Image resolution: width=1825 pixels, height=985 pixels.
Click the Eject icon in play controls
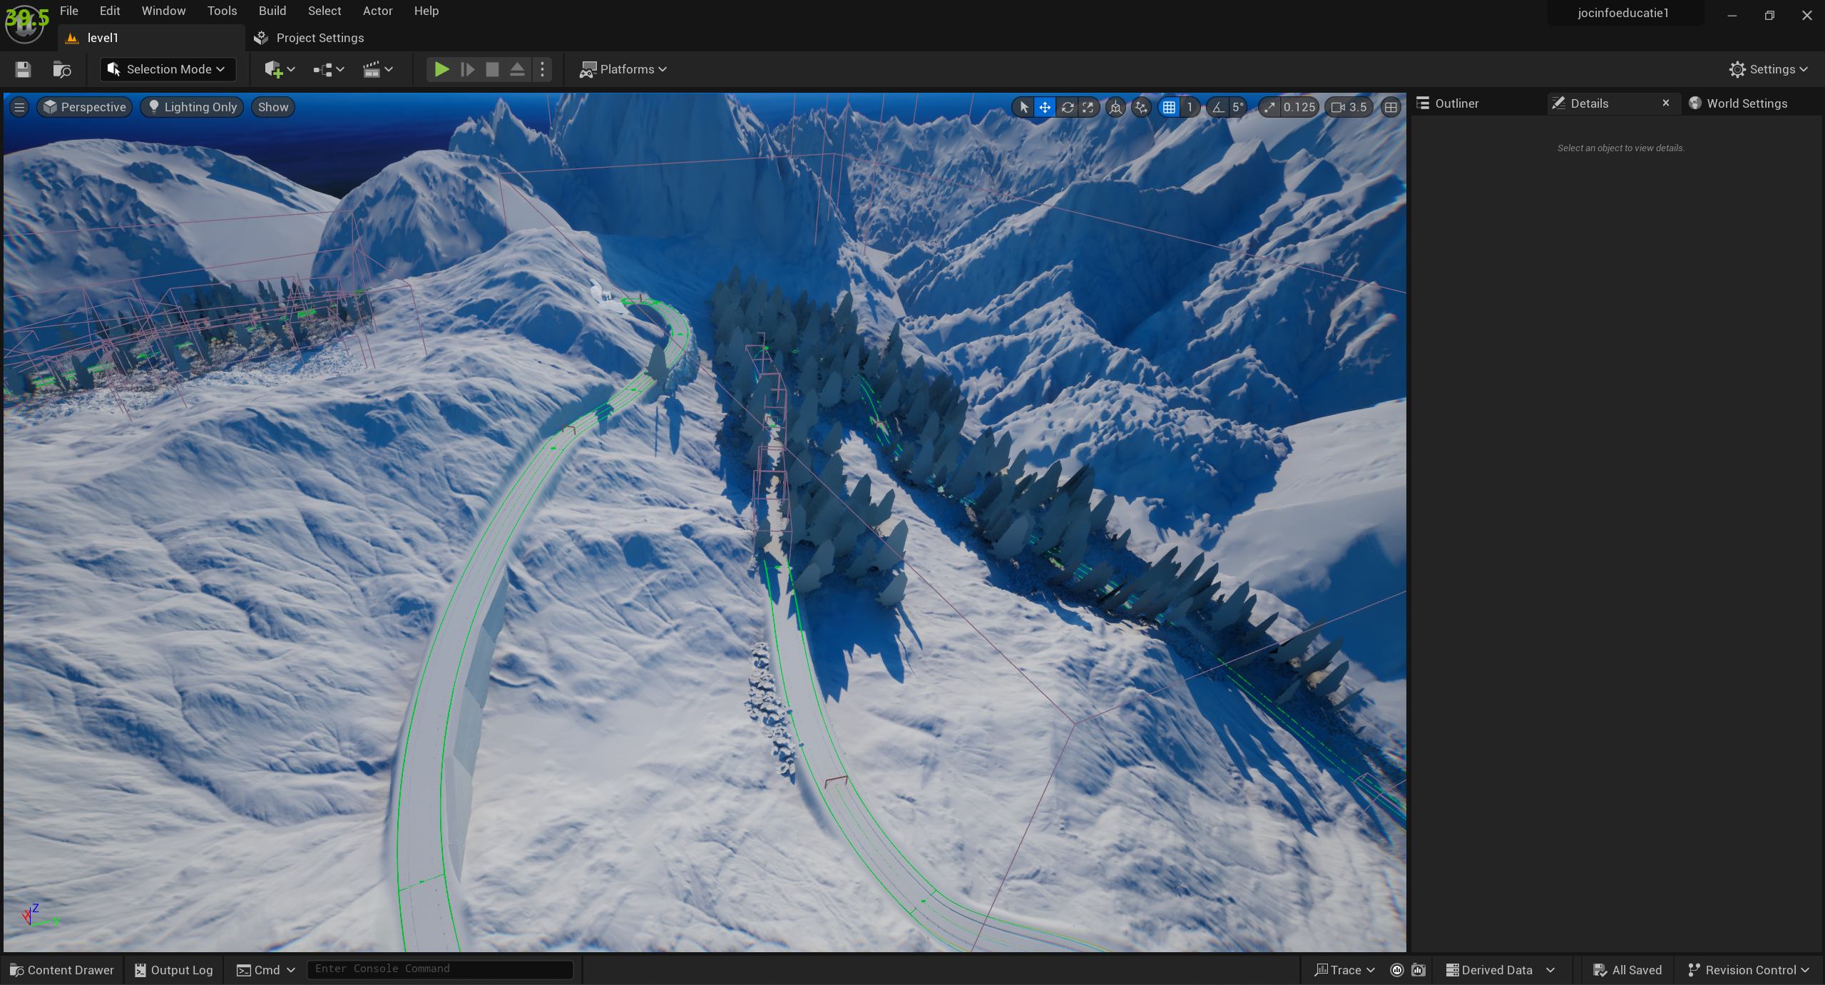(x=517, y=69)
